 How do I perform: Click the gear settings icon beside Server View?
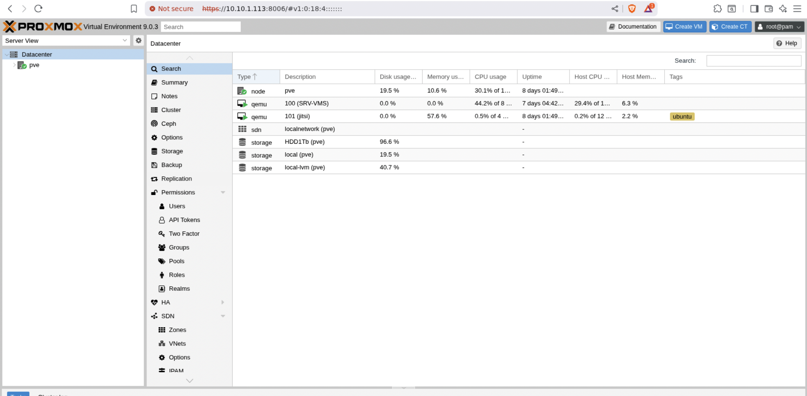(x=139, y=41)
